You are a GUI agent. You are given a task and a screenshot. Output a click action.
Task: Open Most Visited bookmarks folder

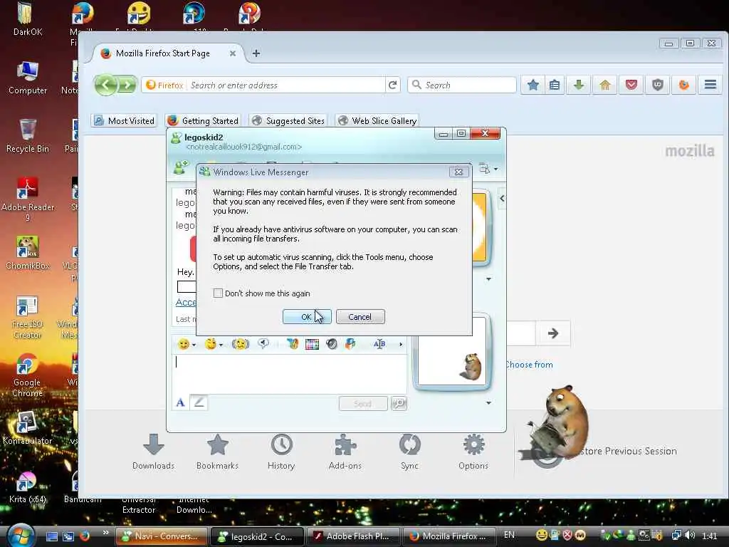coord(124,120)
